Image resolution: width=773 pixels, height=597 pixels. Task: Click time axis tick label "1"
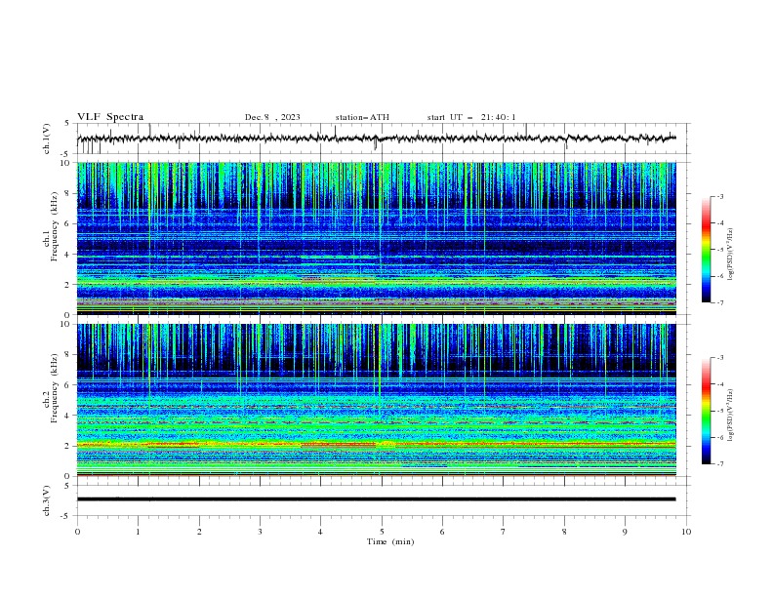(138, 532)
